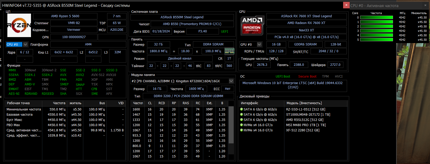Click the AMD B550 chipset field

192,24
